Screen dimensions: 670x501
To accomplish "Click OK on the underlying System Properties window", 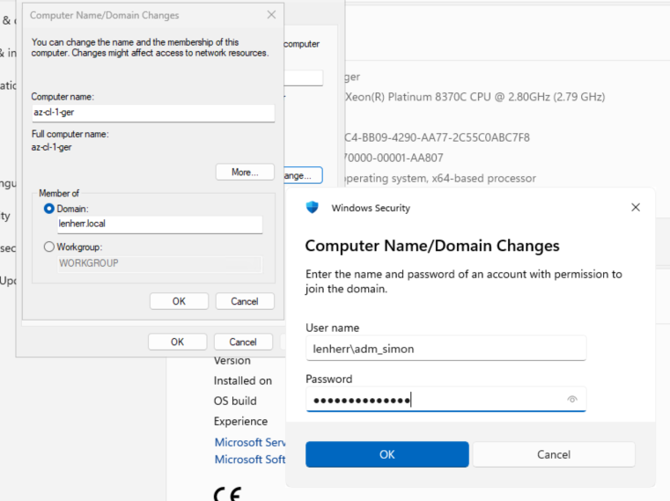I will 177,342.
